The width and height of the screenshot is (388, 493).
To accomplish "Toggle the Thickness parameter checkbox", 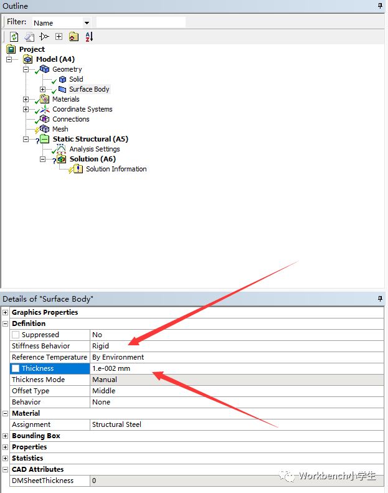I will tap(16, 368).
